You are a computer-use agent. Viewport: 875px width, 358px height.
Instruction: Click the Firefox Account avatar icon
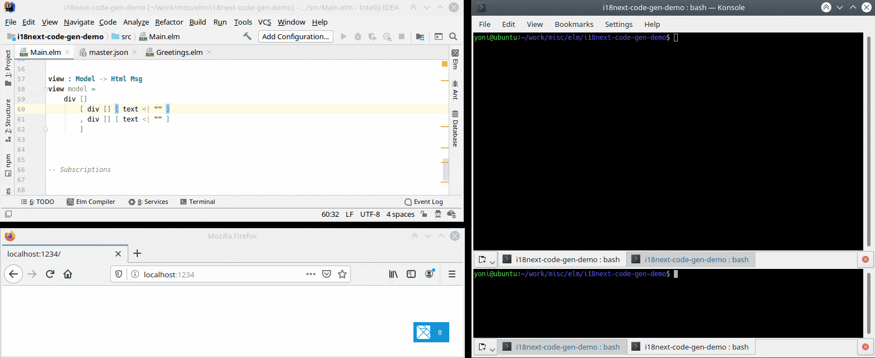click(x=429, y=274)
